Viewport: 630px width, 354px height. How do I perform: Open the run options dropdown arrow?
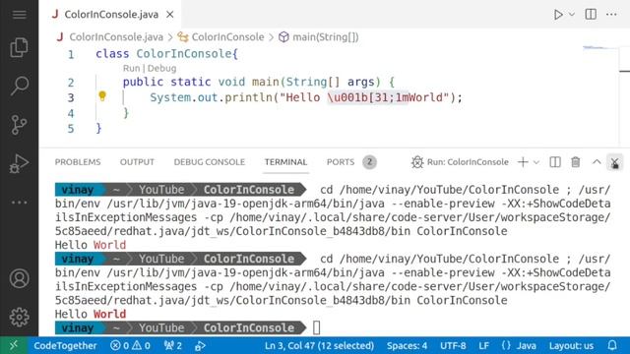pos(572,15)
